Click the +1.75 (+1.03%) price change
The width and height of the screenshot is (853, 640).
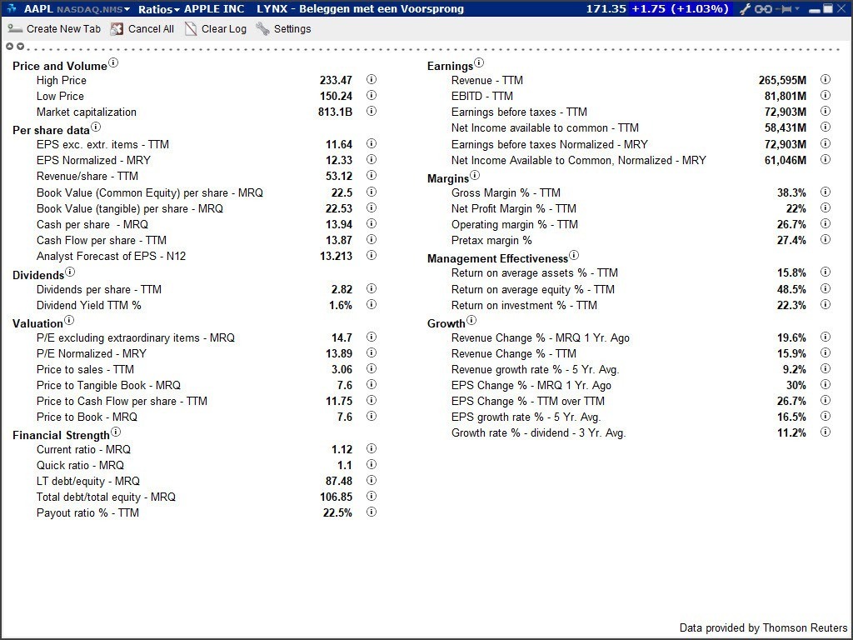point(680,8)
